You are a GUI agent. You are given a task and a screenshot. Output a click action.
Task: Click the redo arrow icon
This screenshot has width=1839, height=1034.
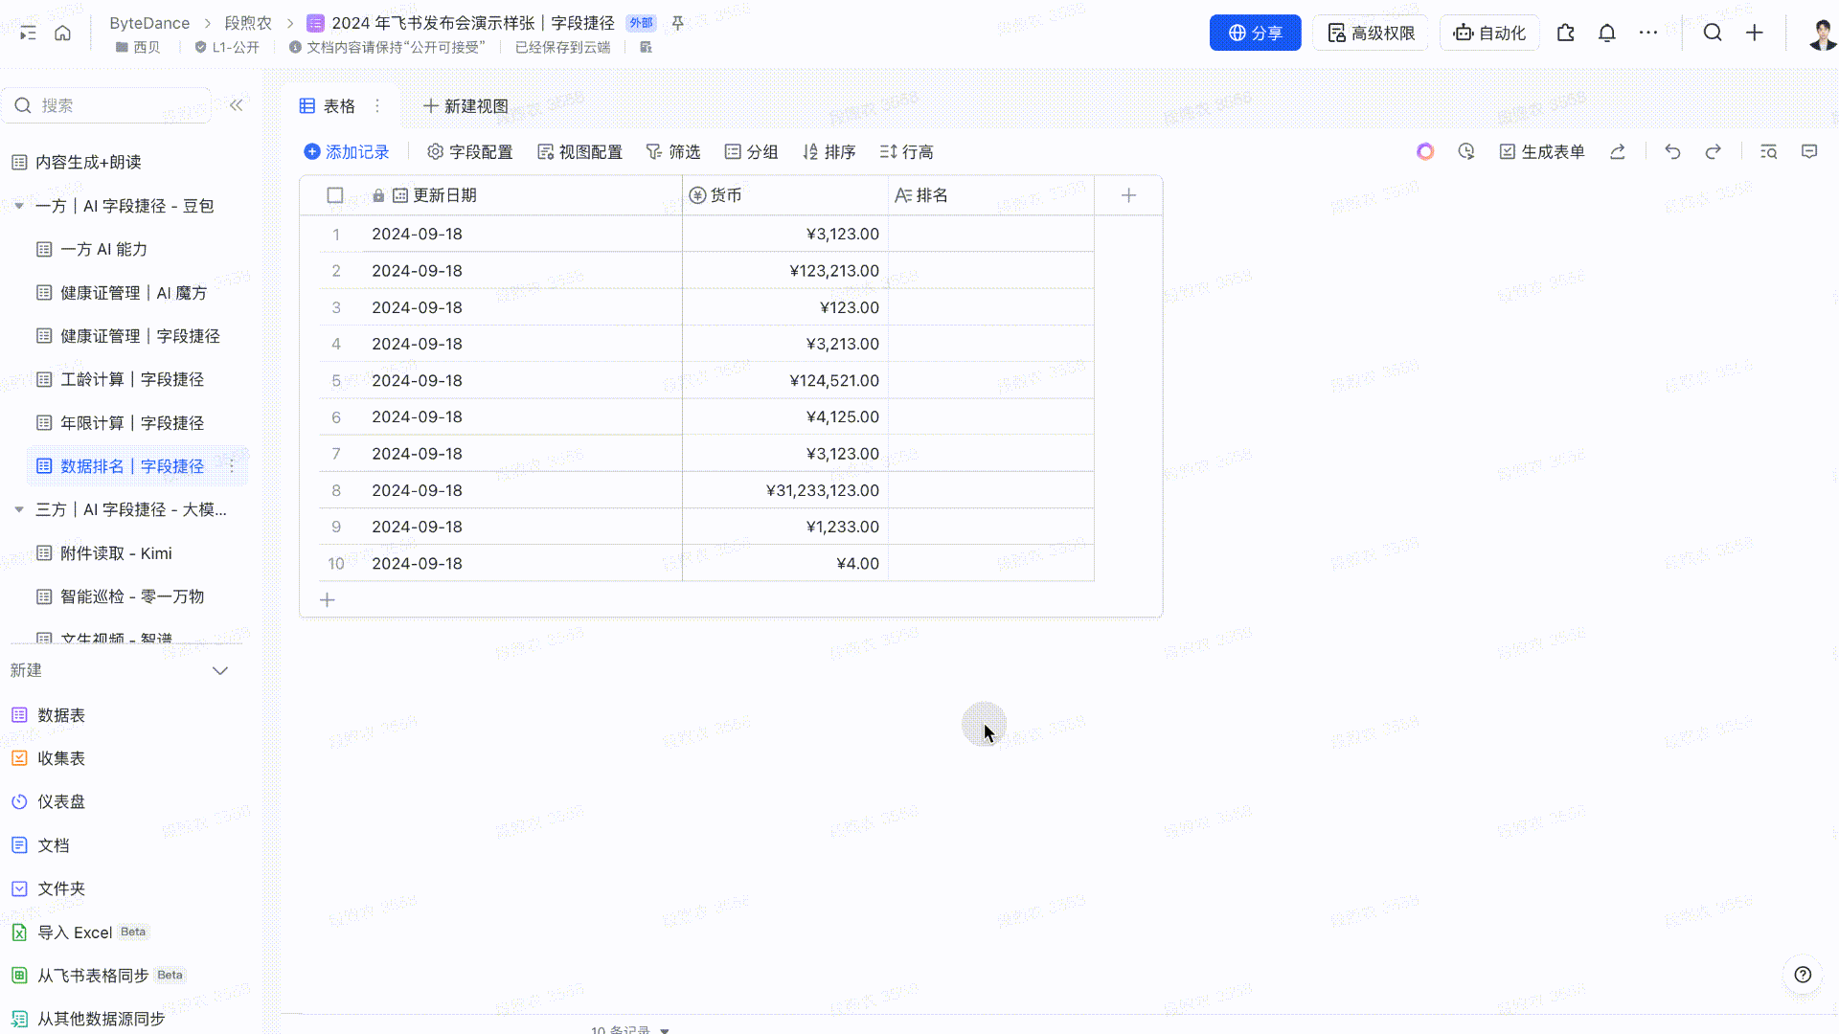pyautogui.click(x=1713, y=151)
